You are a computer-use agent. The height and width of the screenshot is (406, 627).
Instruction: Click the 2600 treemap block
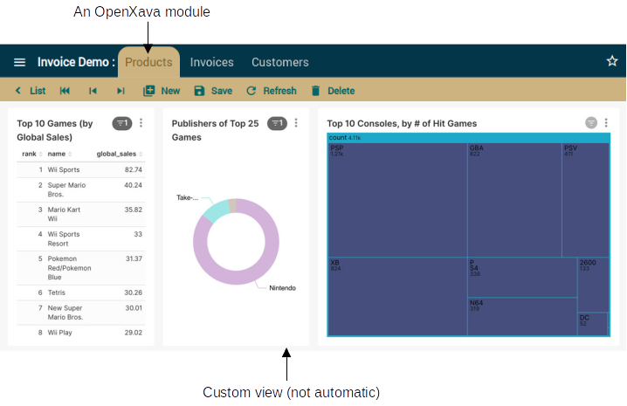tap(594, 285)
